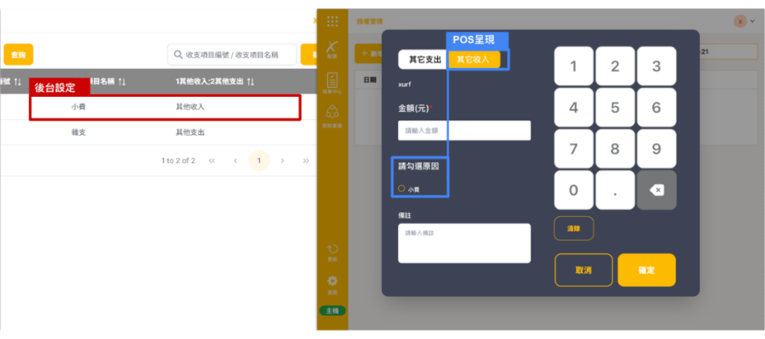Sort by the 項目名稱 column arrows

pyautogui.click(x=123, y=80)
